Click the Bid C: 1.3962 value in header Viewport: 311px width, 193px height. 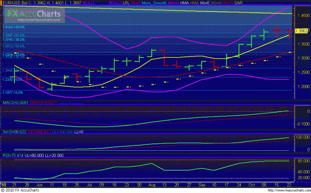click(x=33, y=3)
